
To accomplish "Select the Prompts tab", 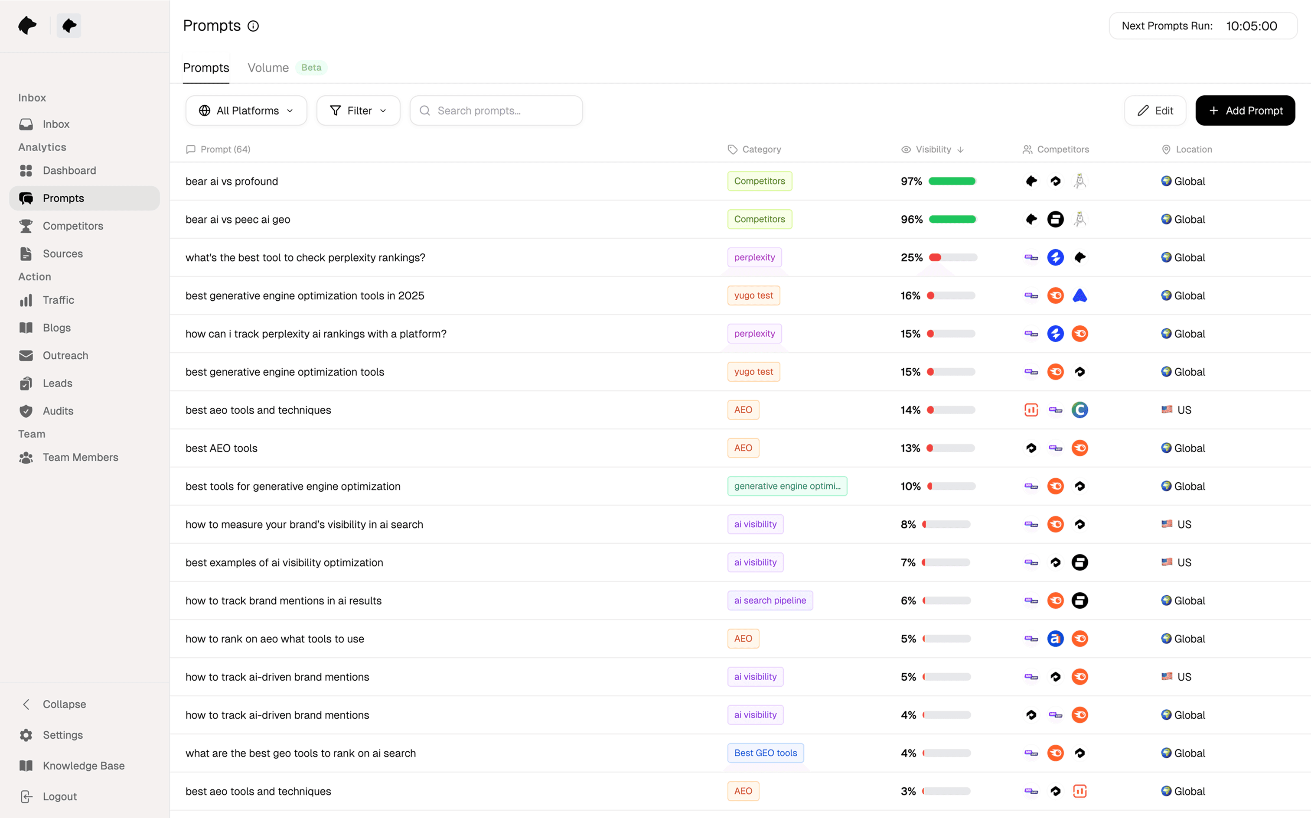I will pos(205,68).
